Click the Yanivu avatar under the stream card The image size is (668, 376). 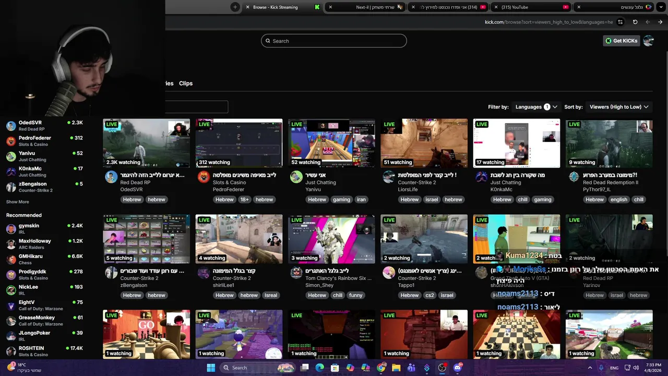pos(296,177)
